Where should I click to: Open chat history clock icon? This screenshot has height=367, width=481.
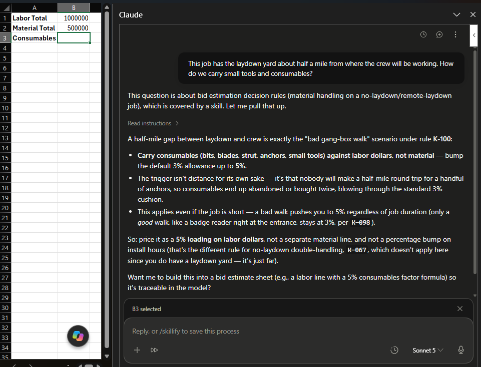click(x=423, y=34)
